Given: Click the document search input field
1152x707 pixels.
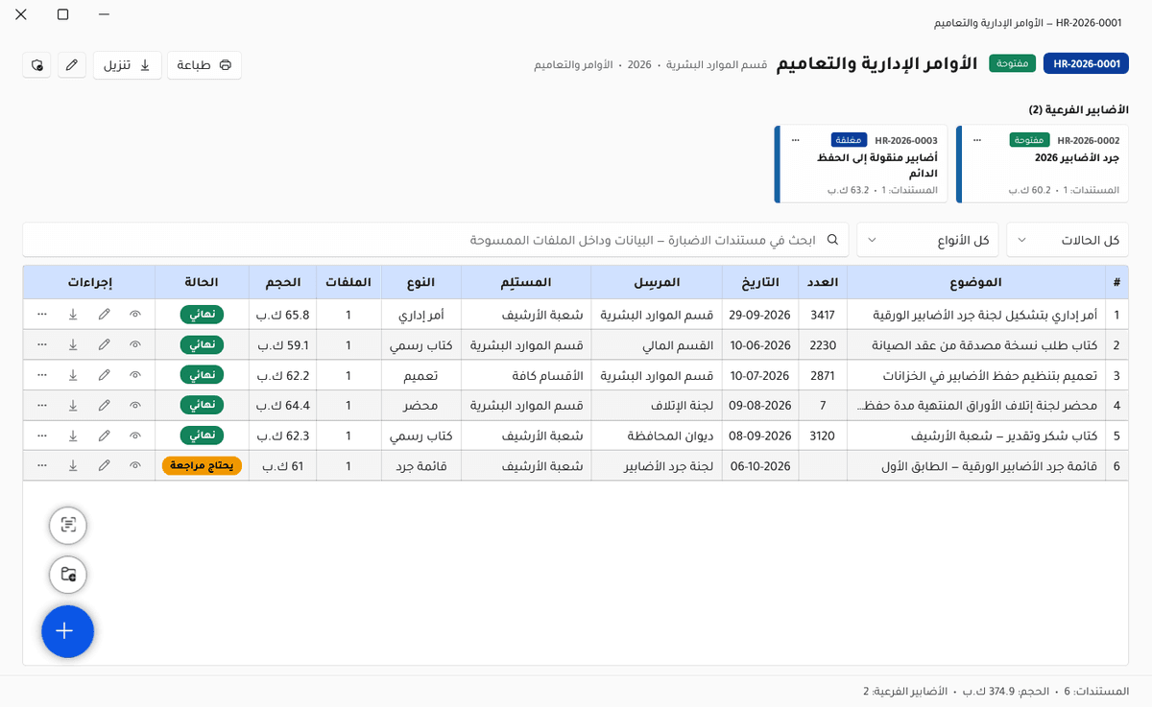Looking at the screenshot, I should (436, 240).
